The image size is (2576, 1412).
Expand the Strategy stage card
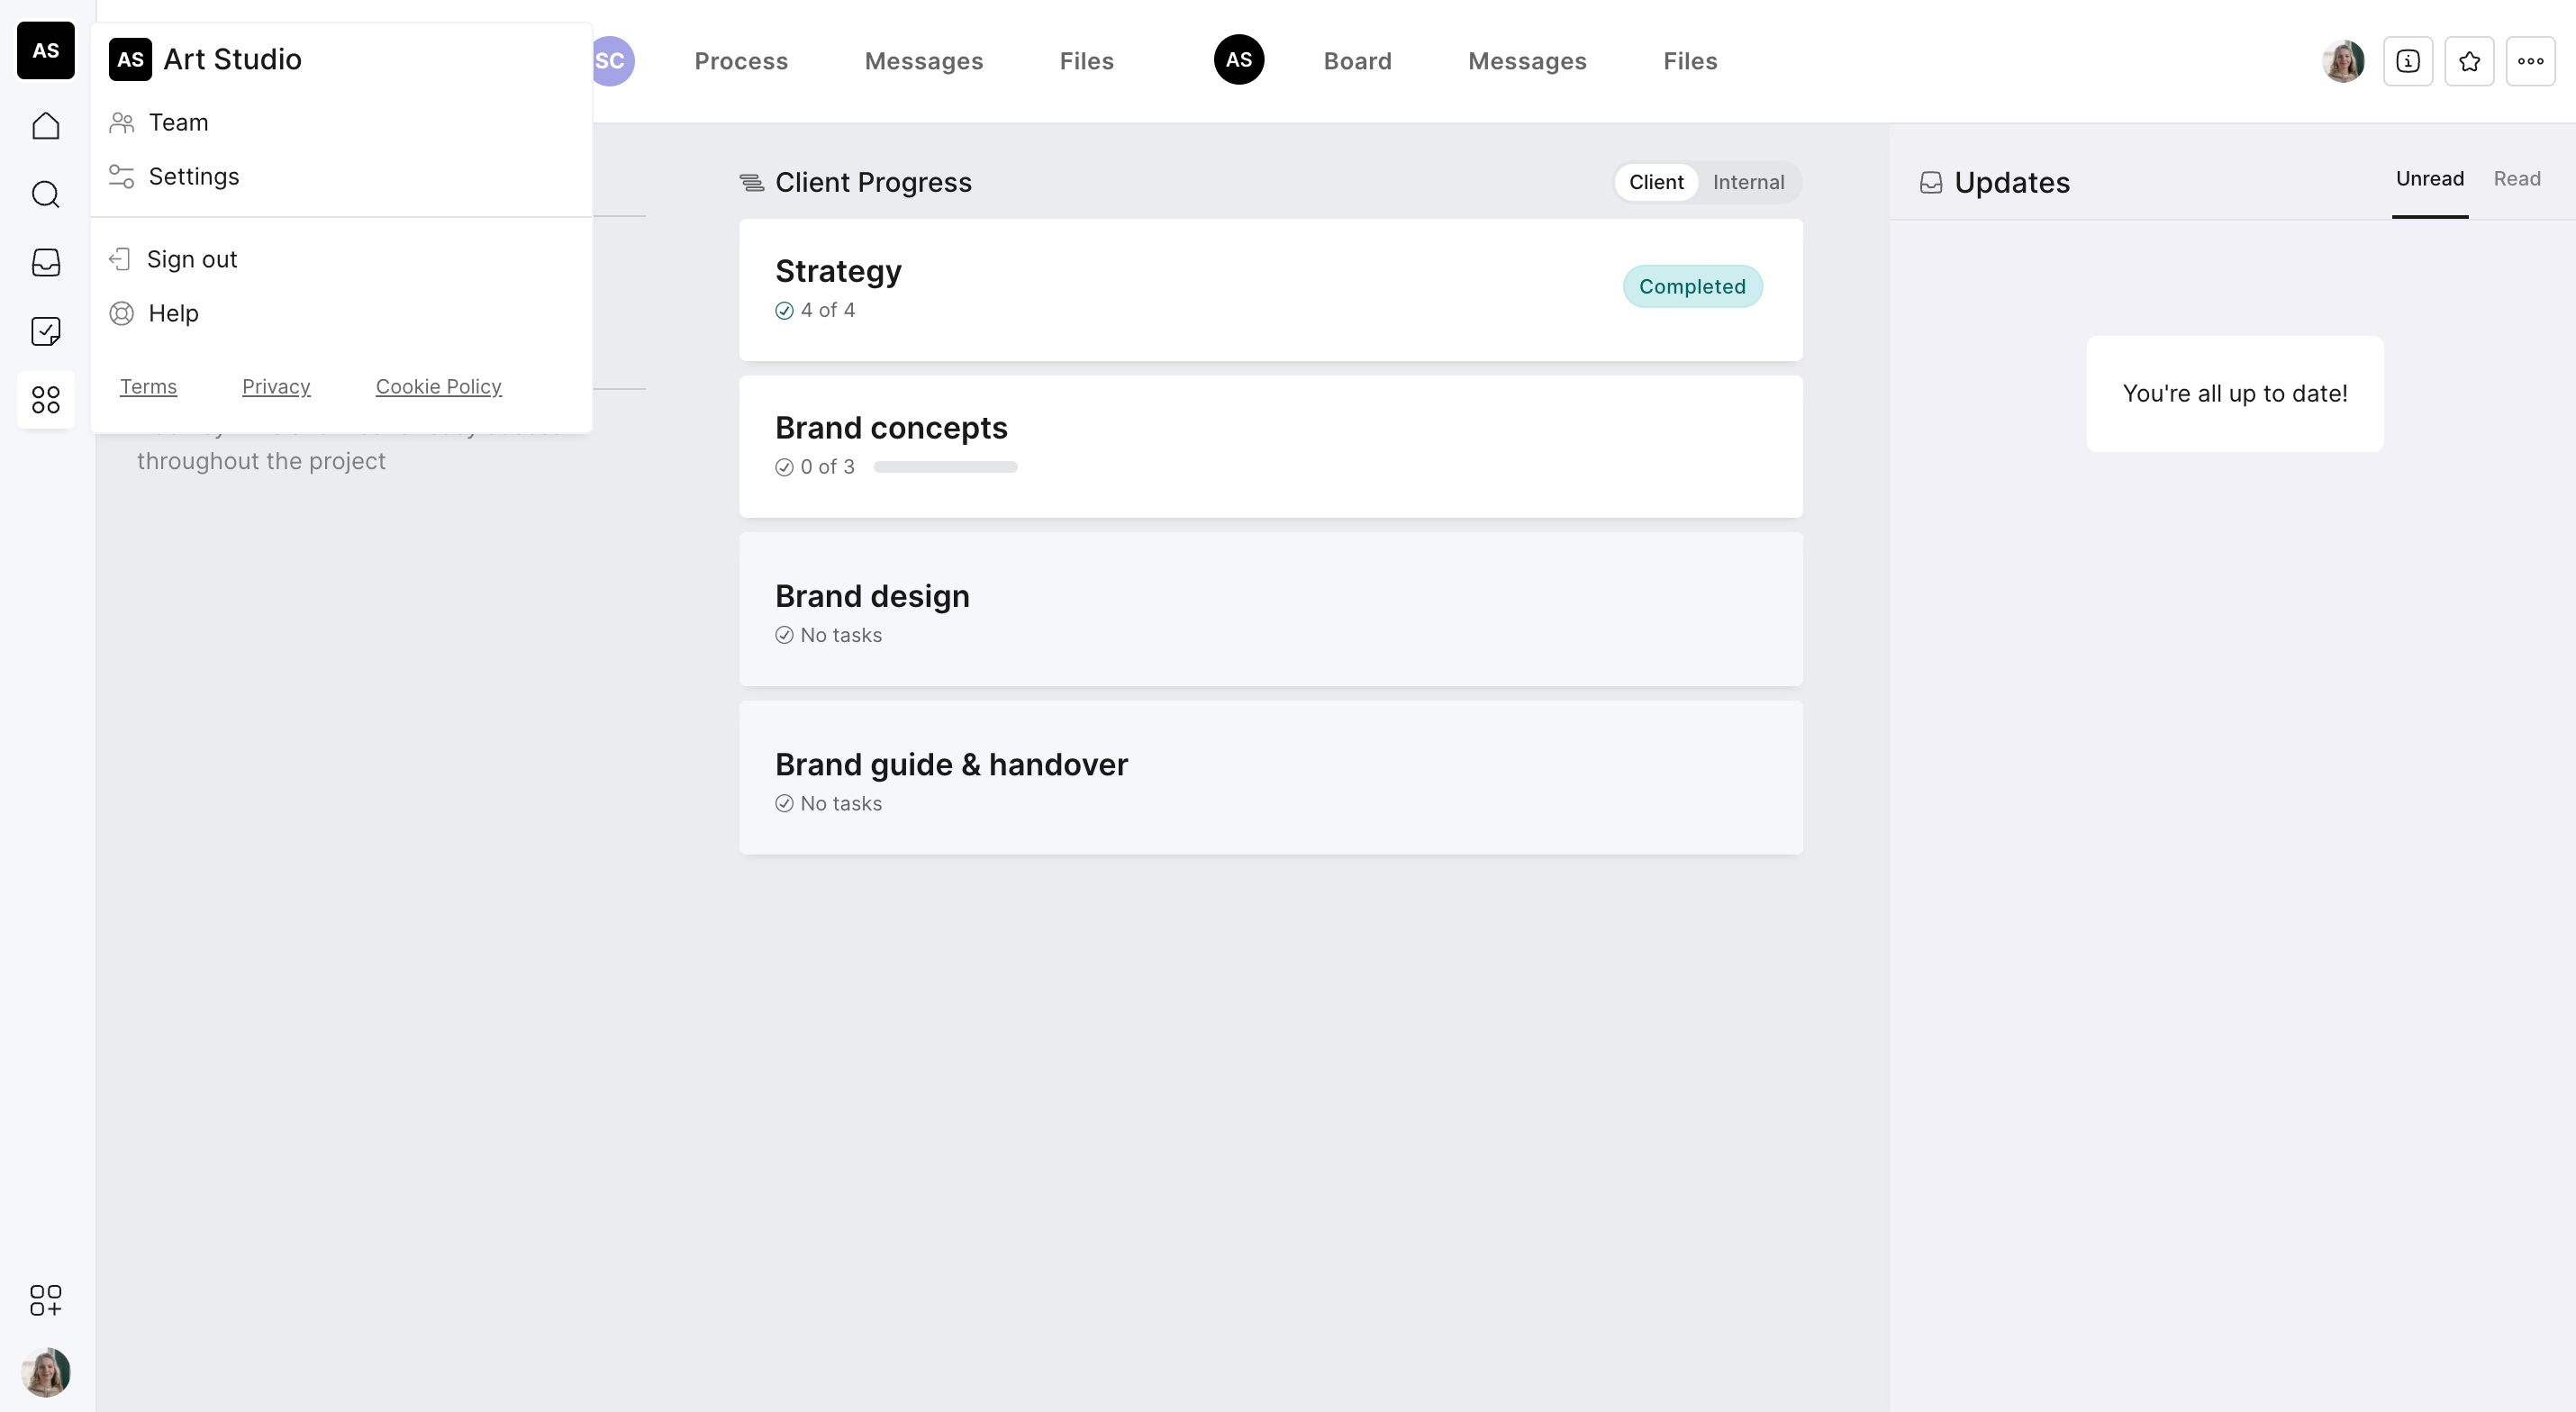[x=1200, y=289]
